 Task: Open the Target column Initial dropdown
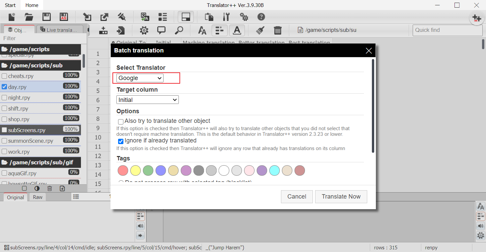pos(148,100)
